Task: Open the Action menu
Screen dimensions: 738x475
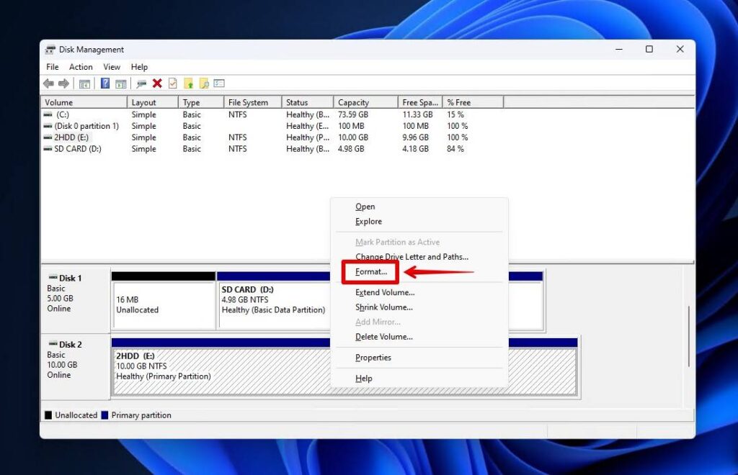Action: tap(81, 66)
